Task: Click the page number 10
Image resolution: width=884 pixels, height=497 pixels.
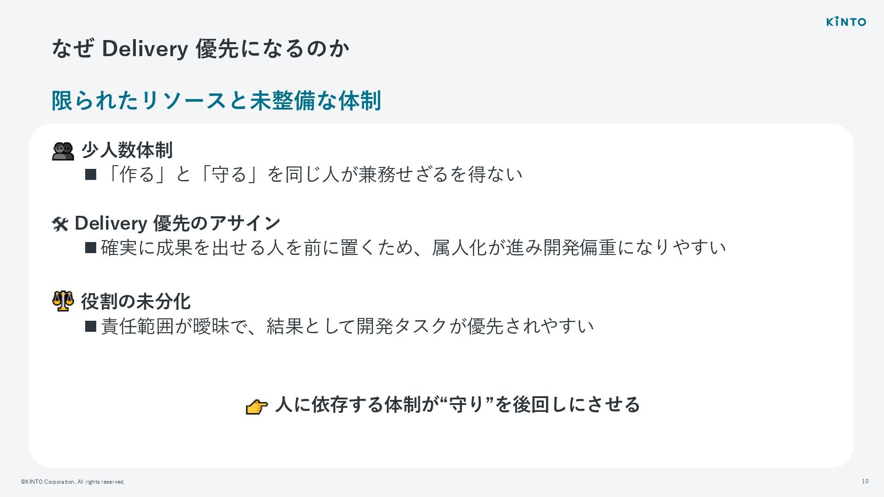Action: point(865,481)
